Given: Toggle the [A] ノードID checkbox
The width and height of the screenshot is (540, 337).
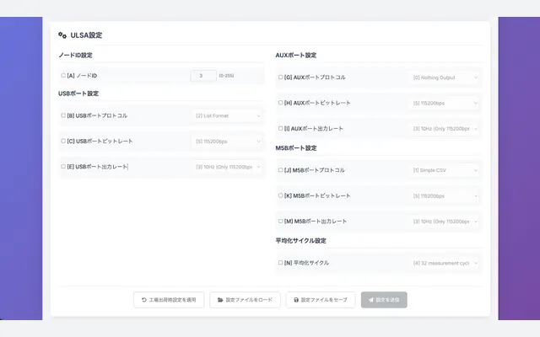Looking at the screenshot, I should pyautogui.click(x=63, y=75).
